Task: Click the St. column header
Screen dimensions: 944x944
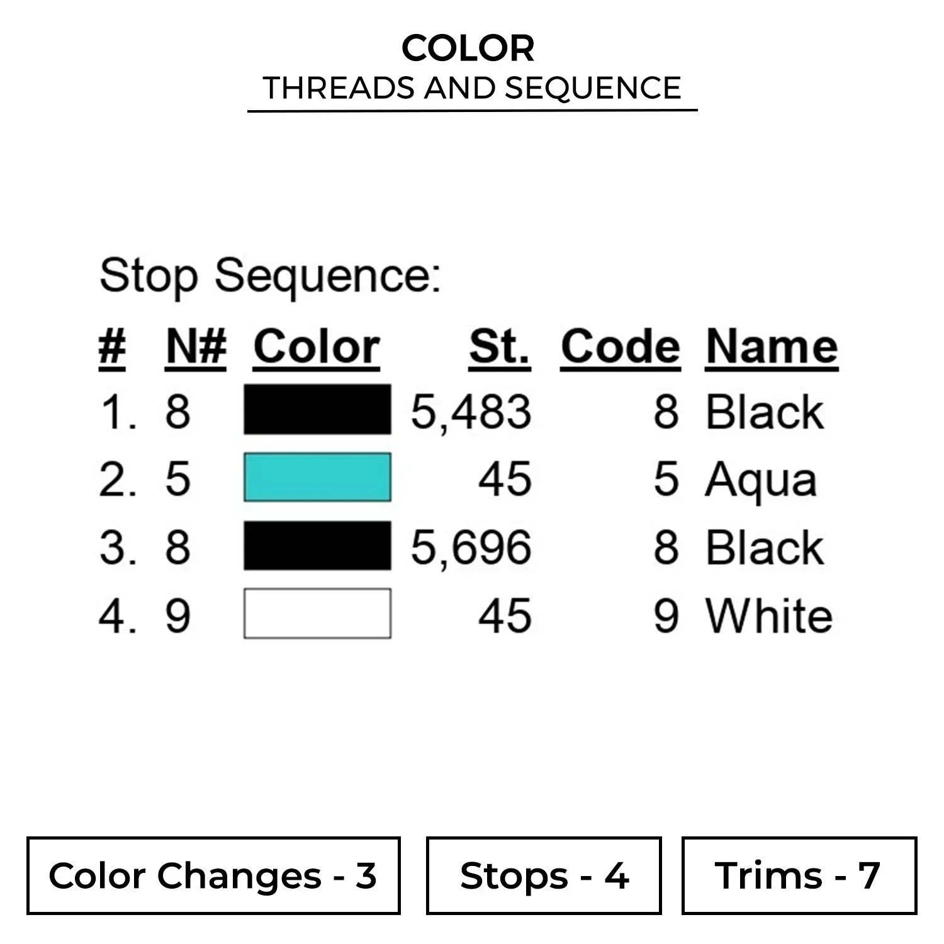Action: click(500, 347)
